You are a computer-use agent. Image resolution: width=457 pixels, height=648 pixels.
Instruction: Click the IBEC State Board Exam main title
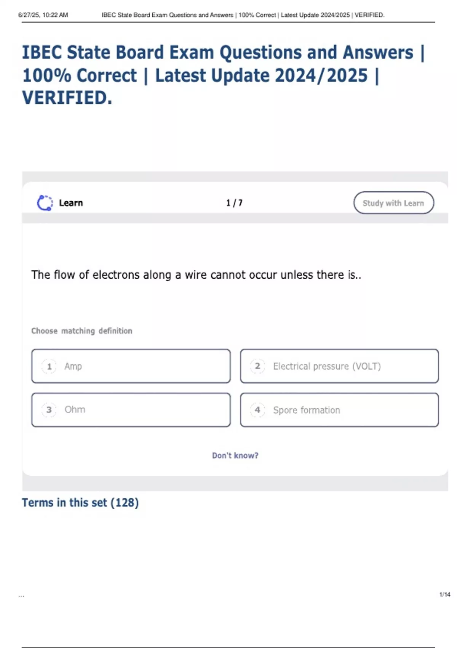pyautogui.click(x=223, y=75)
